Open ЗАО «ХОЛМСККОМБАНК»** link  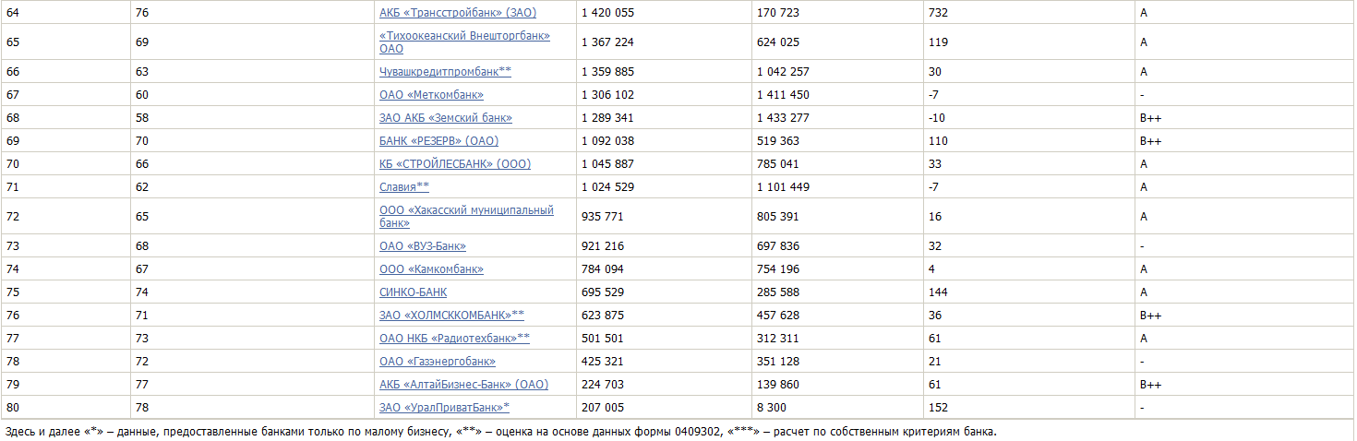tap(451, 316)
